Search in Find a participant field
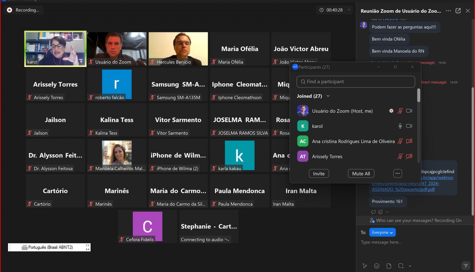This screenshot has height=272, width=475. [x=356, y=82]
